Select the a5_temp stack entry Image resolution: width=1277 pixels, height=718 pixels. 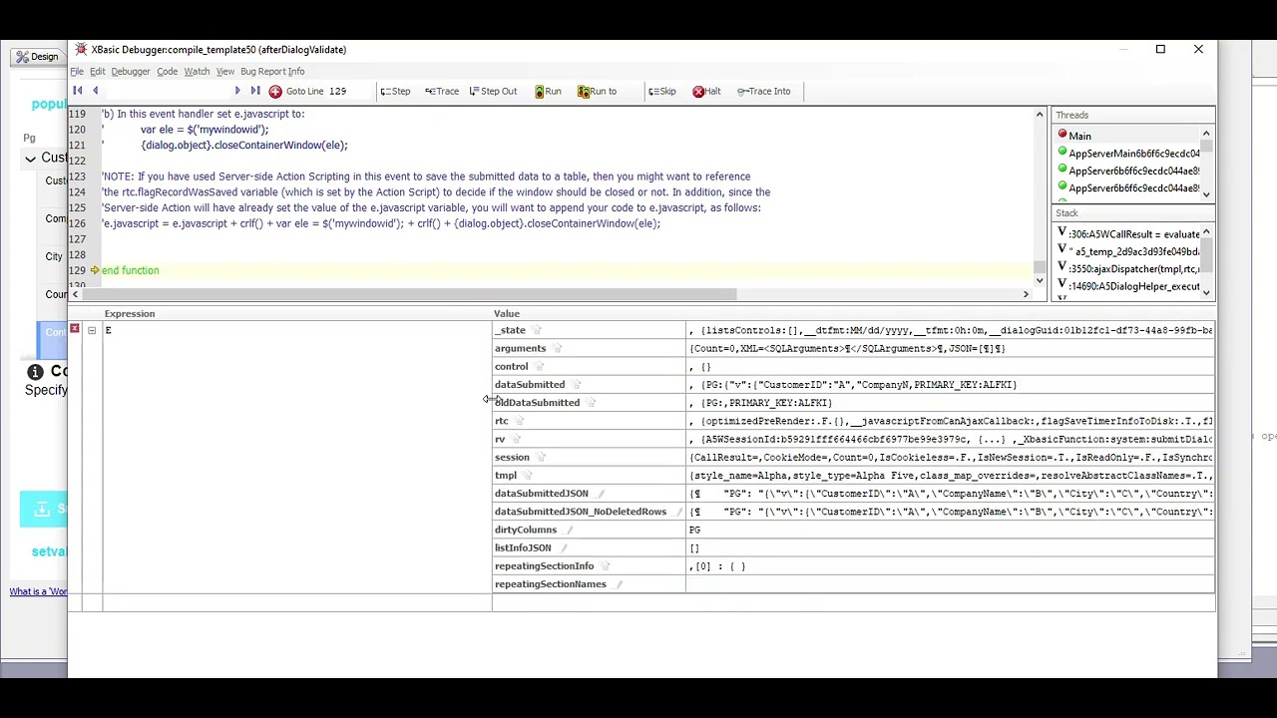pyautogui.click(x=1128, y=251)
